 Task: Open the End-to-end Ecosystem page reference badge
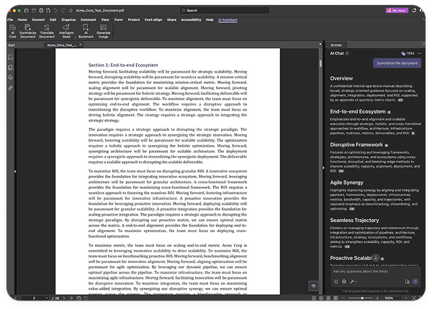389,112
